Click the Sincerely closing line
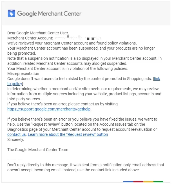Screen dimensions: 174x184 (15, 139)
